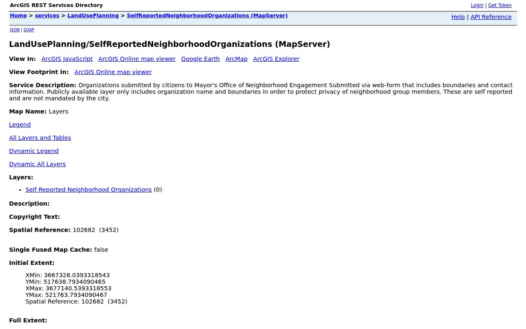Open Self Reported Neighborhood Organizations layer

click(x=88, y=190)
